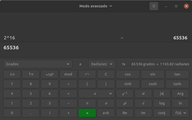Insert the pi constant

tap(87, 103)
